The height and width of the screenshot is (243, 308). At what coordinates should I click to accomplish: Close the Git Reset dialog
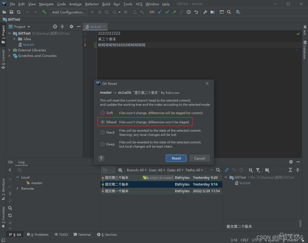pyautogui.click(x=207, y=83)
